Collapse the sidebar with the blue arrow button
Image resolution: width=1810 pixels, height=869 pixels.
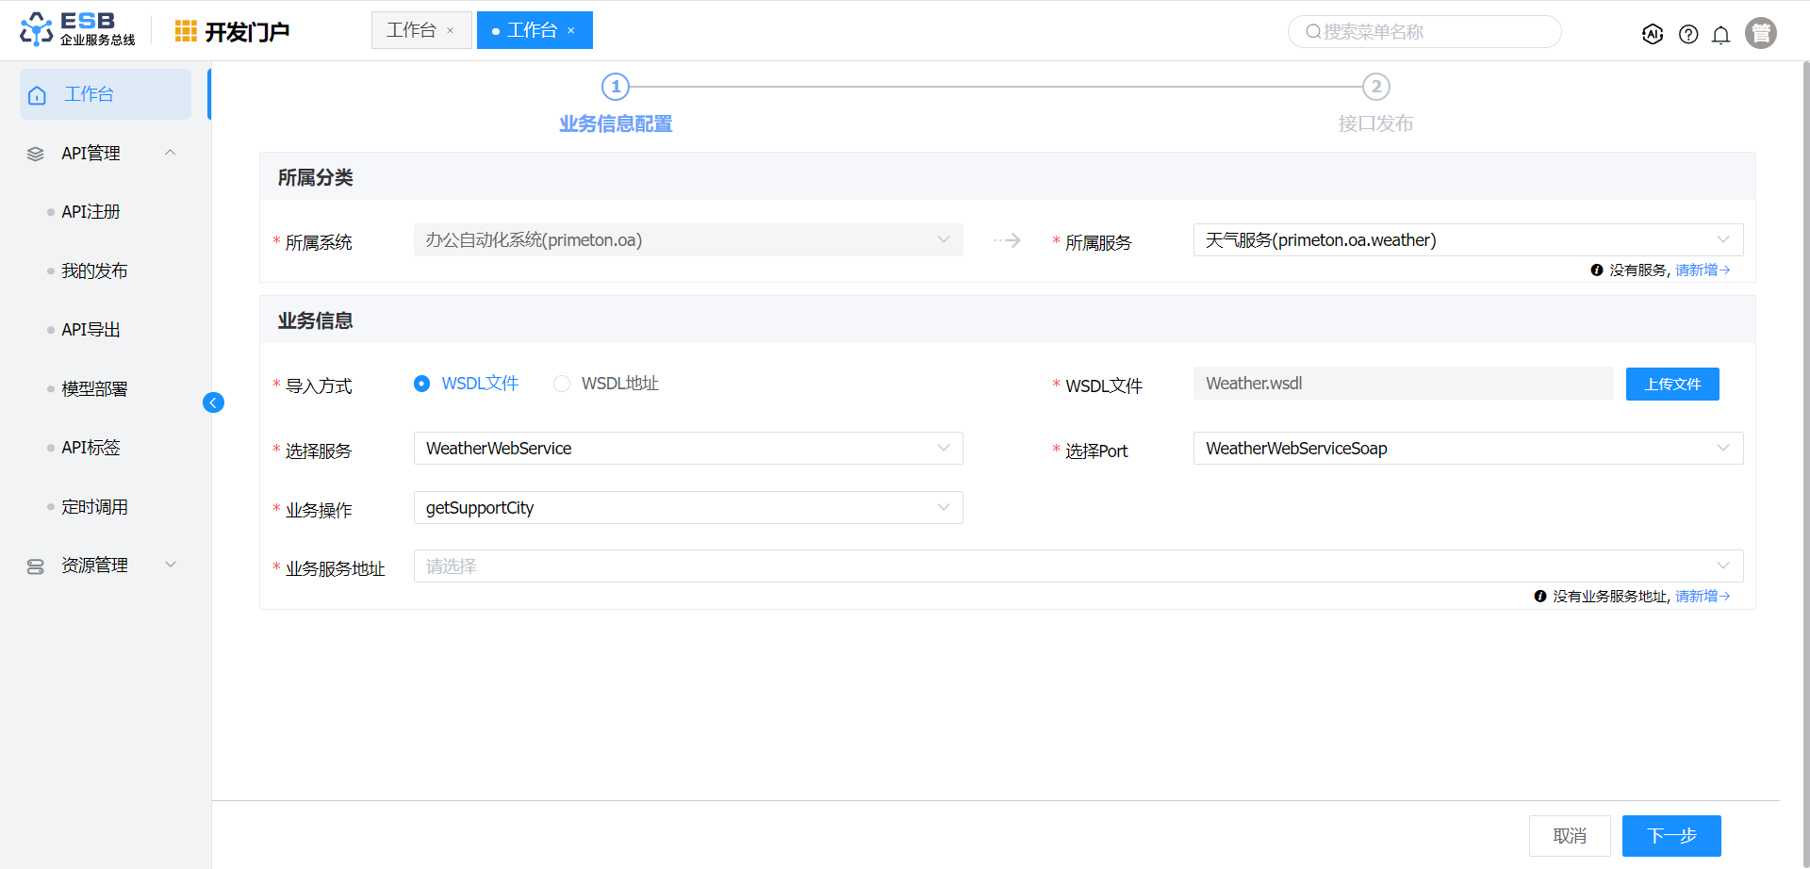click(213, 402)
